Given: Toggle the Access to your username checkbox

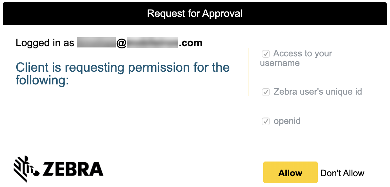Looking at the screenshot, I should coord(266,54).
